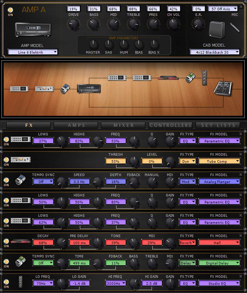The image size is (247, 293).
Task: Select the Studio EQ strip in signal chain
Action: (x=204, y=78)
